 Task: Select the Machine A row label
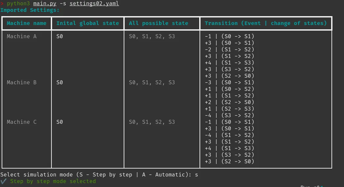click(x=21, y=37)
